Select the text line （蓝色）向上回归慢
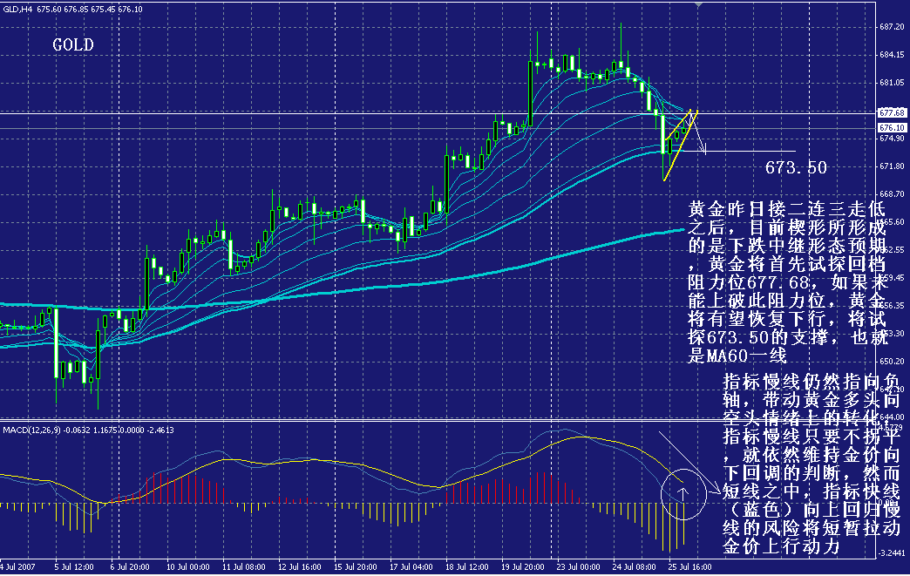 (812, 510)
